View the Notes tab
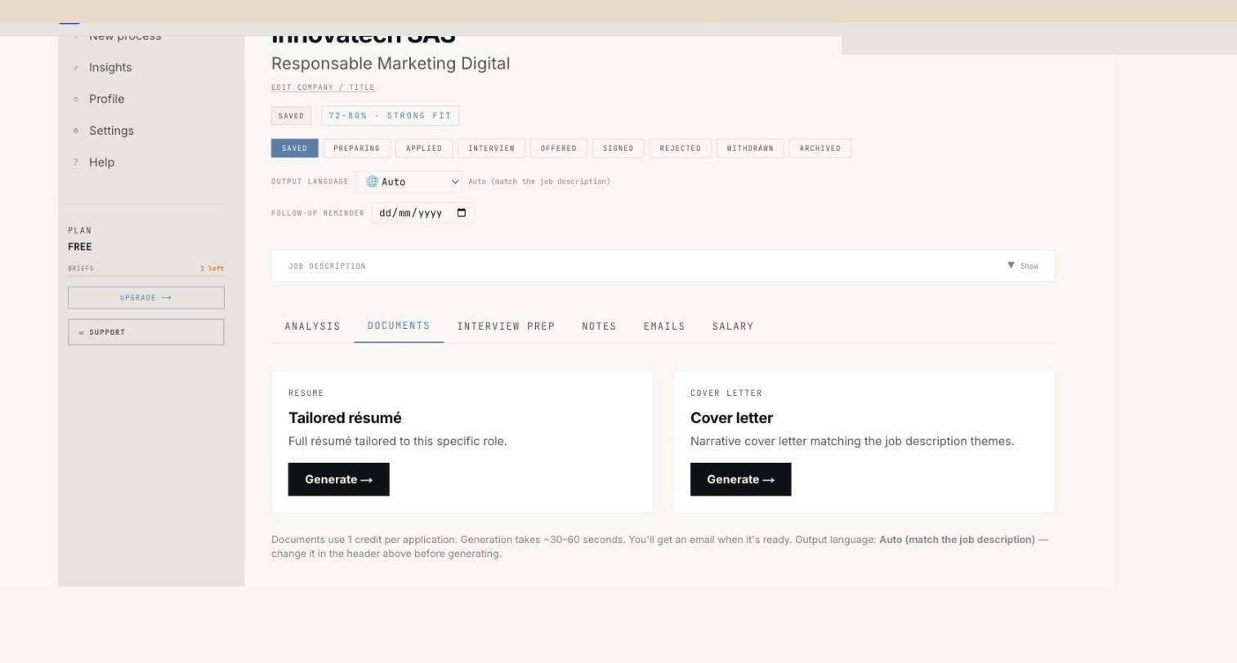 tap(599, 327)
